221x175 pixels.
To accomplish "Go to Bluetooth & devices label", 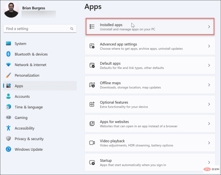I will (31, 54).
